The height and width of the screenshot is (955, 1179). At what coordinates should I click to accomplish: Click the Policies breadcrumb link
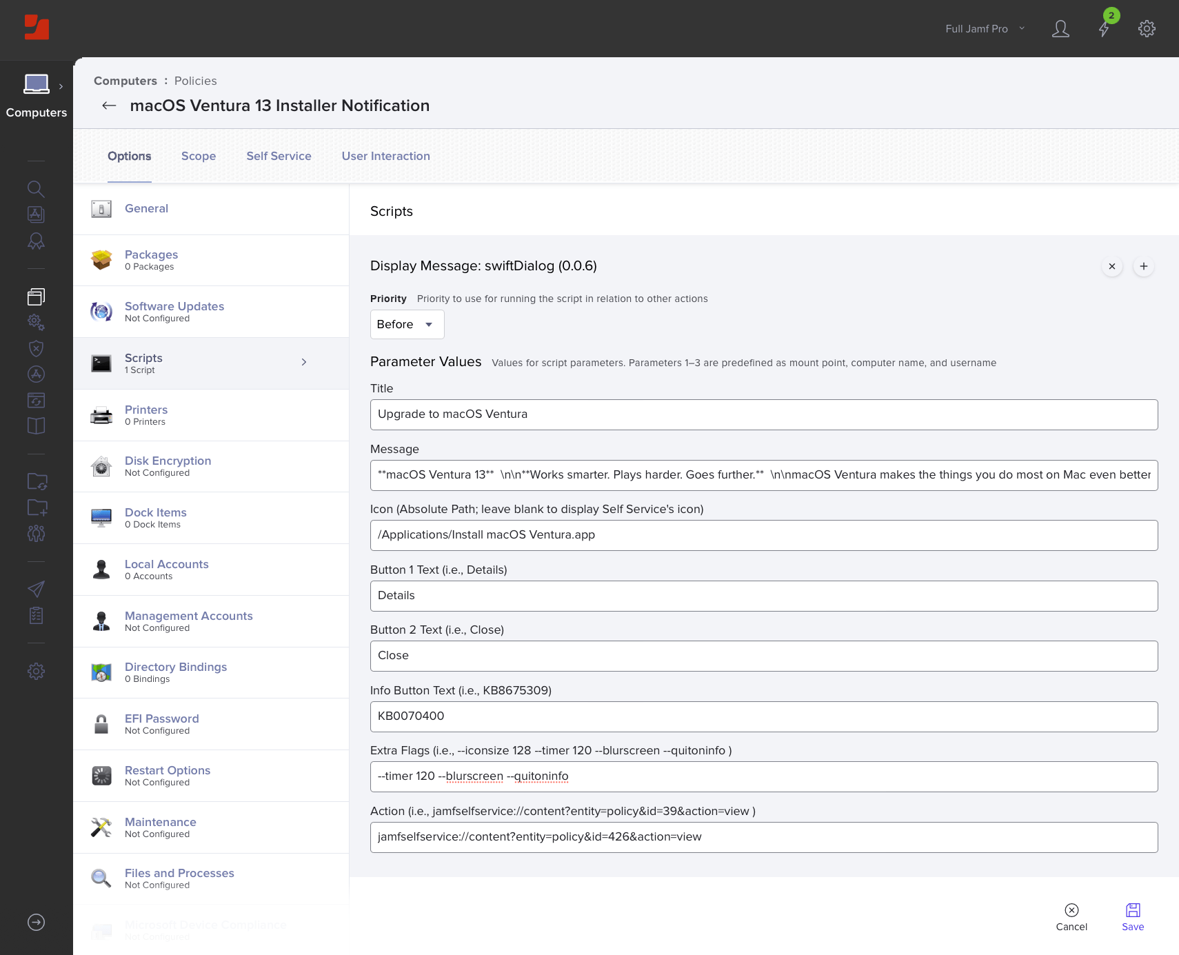[195, 81]
